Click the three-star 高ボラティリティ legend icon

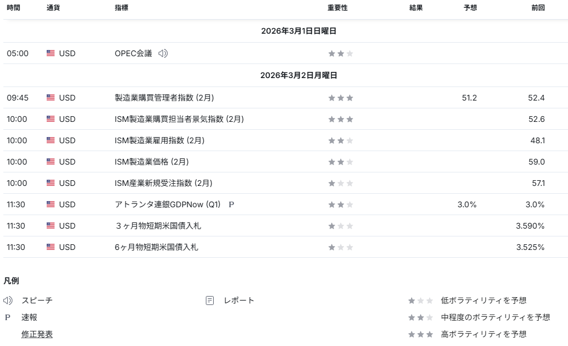click(x=421, y=334)
